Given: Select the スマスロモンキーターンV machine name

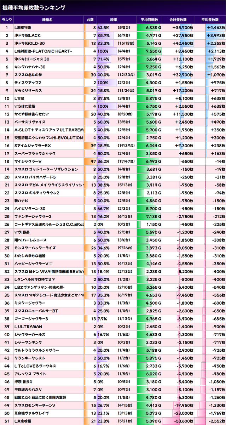Looking at the screenshot, I should coord(35,406).
